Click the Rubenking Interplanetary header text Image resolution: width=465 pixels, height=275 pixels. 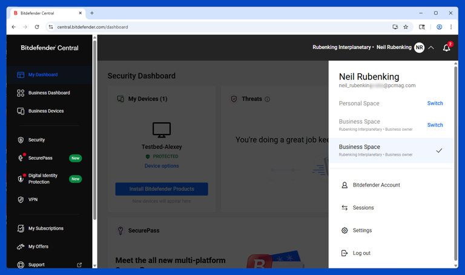coord(341,47)
